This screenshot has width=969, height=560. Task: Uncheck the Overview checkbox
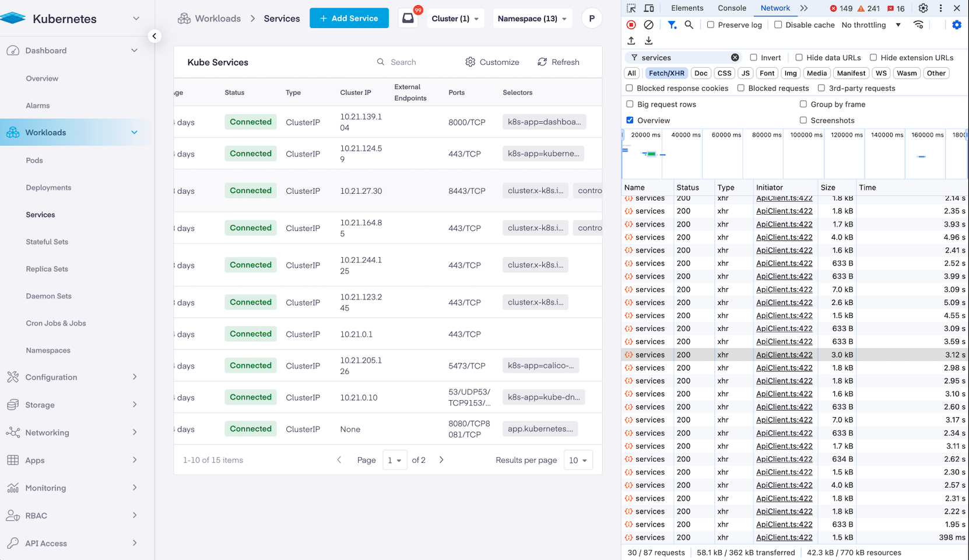pyautogui.click(x=630, y=120)
